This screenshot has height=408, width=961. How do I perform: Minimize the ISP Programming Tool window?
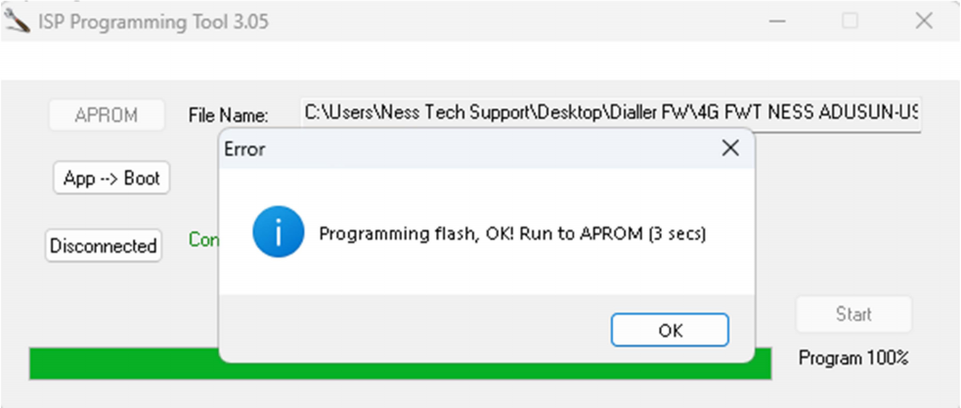778,21
